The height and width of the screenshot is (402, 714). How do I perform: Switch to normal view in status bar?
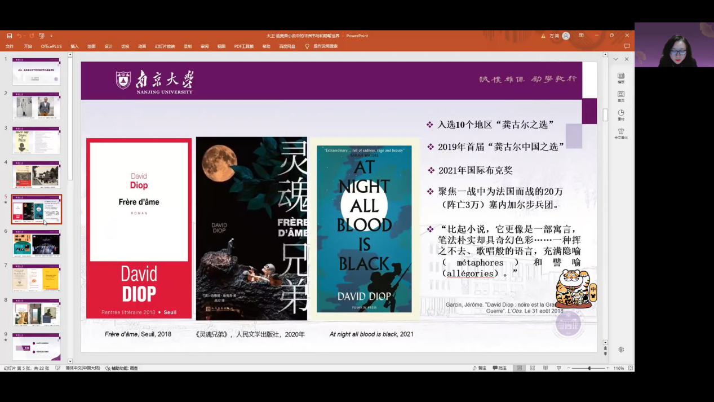519,368
